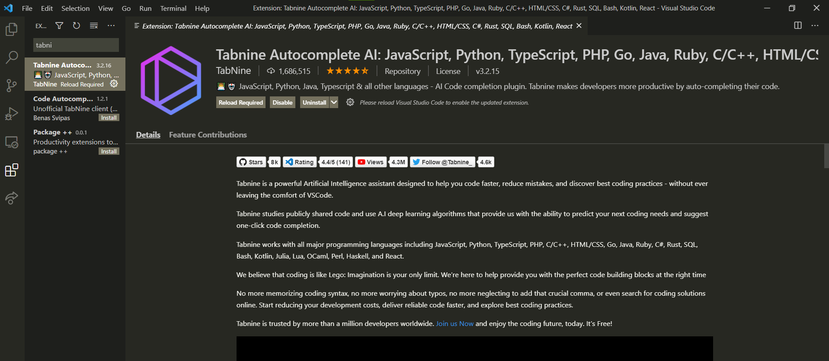Click the 8k stars count badge

click(x=274, y=162)
